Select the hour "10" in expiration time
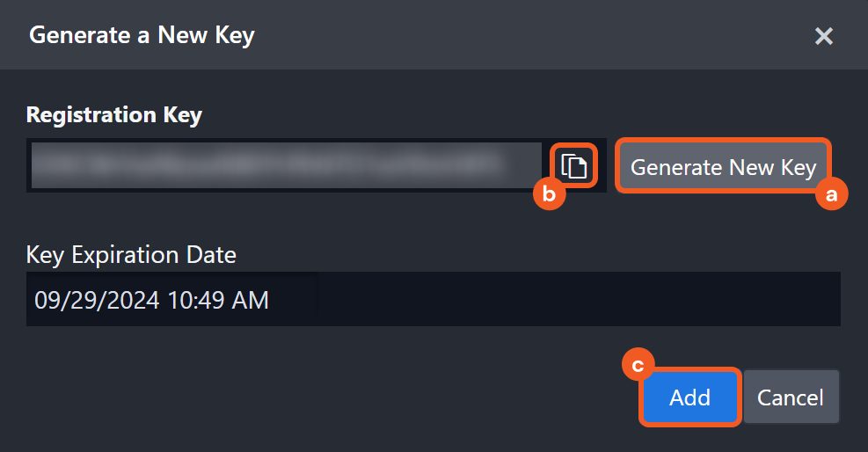This screenshot has width=868, height=452. coord(179,300)
